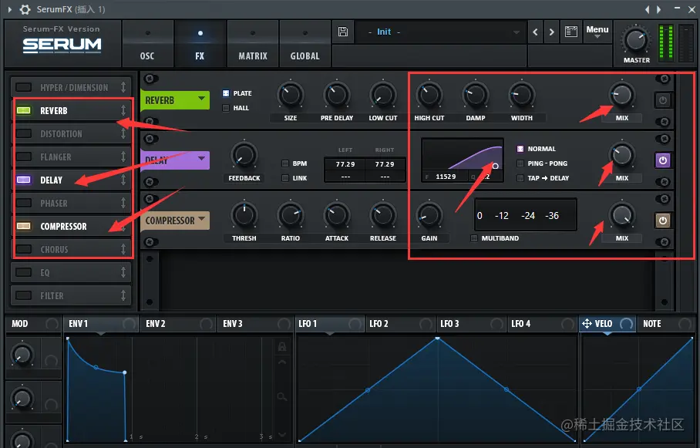Select the NOTE modulation tab
Image resolution: width=700 pixels, height=448 pixels.
[668, 324]
